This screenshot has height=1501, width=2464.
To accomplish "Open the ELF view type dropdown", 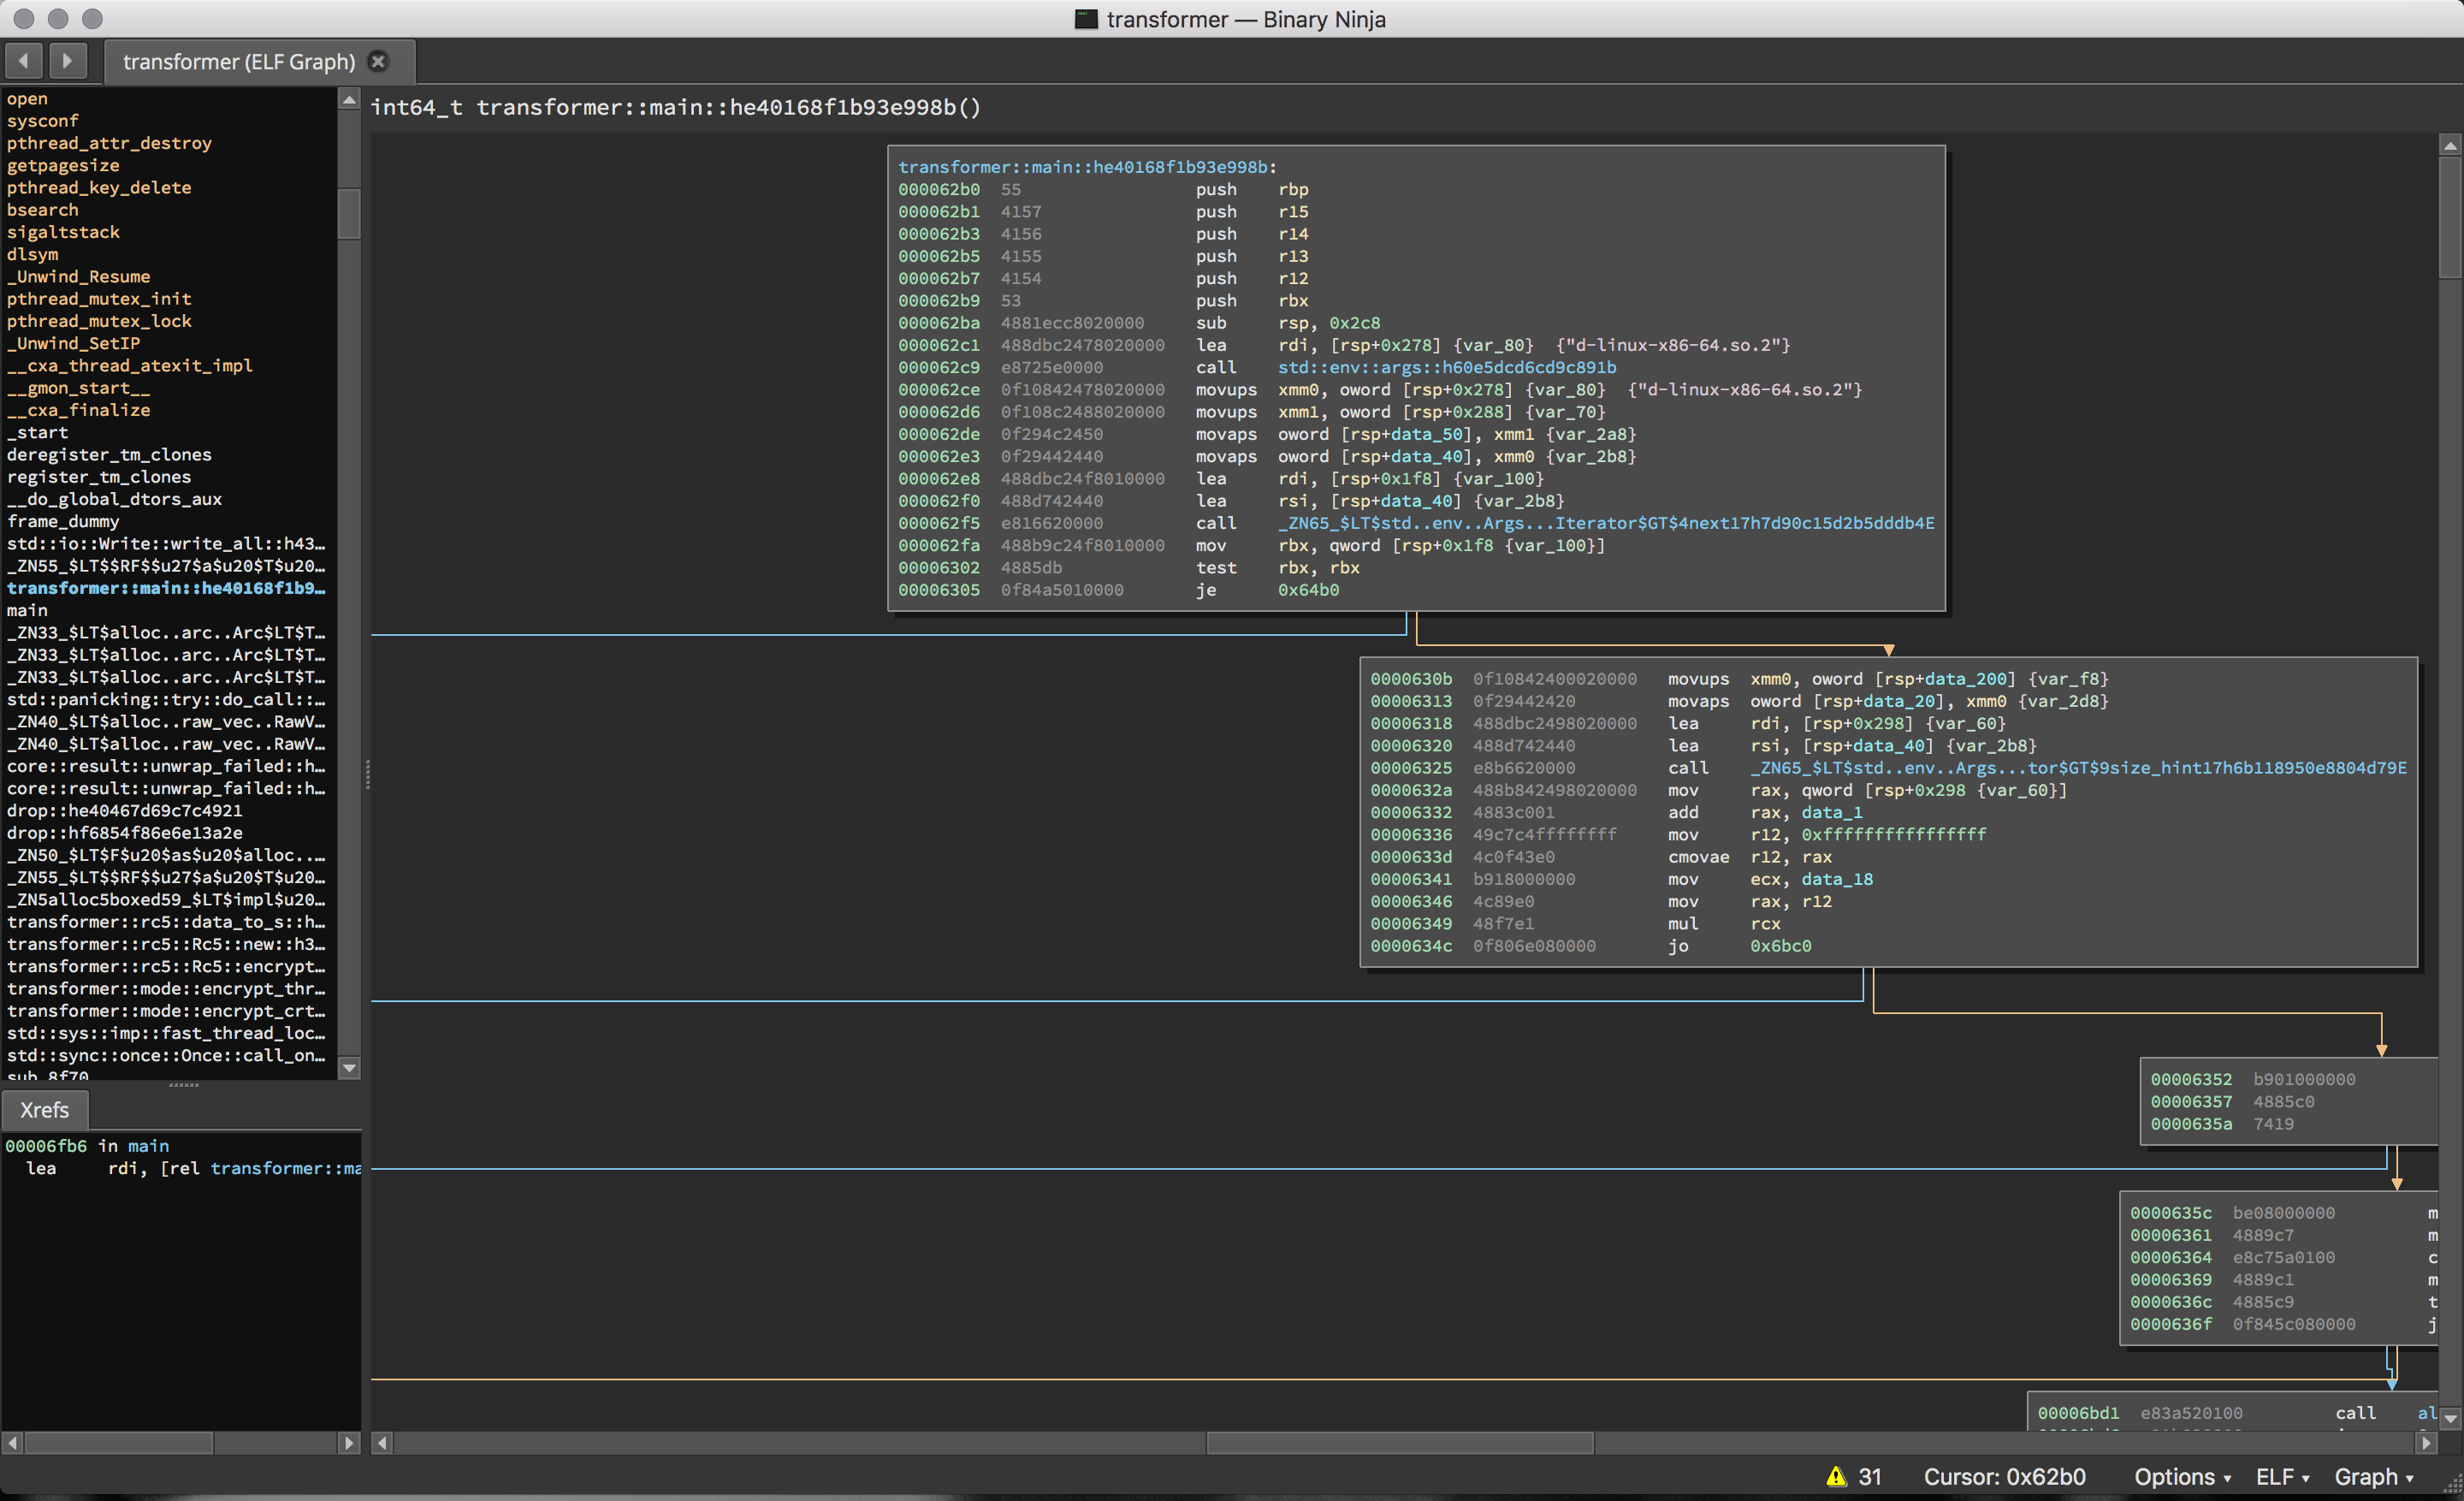I will tap(2281, 1476).
